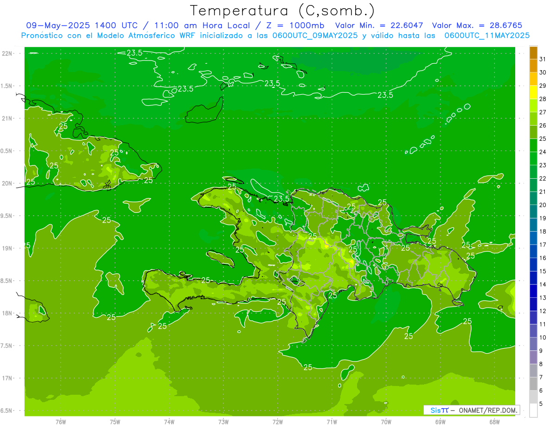The image size is (555, 428).
Task: Click the '0600UTC_11MAY2025' valid-until time
Action: pos(487,36)
